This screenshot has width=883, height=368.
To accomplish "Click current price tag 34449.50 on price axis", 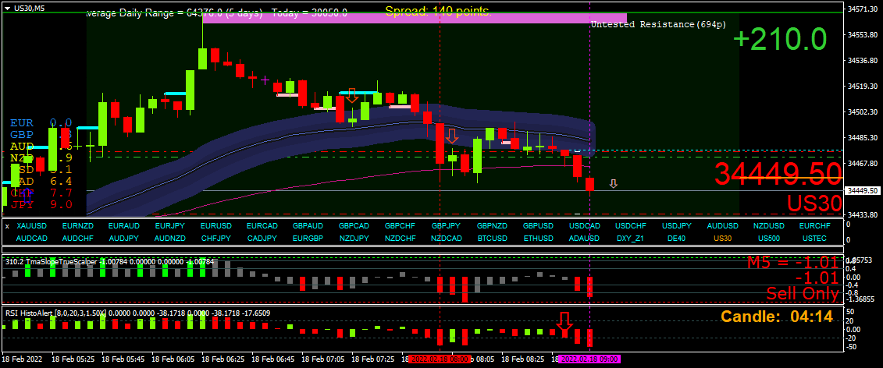I will pos(863,190).
